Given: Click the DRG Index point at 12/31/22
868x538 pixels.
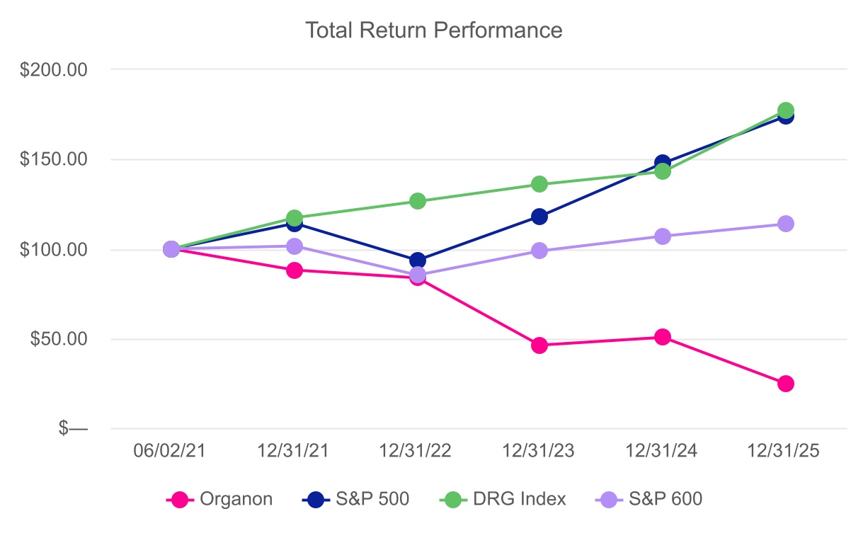Looking at the screenshot, I should coord(418,201).
